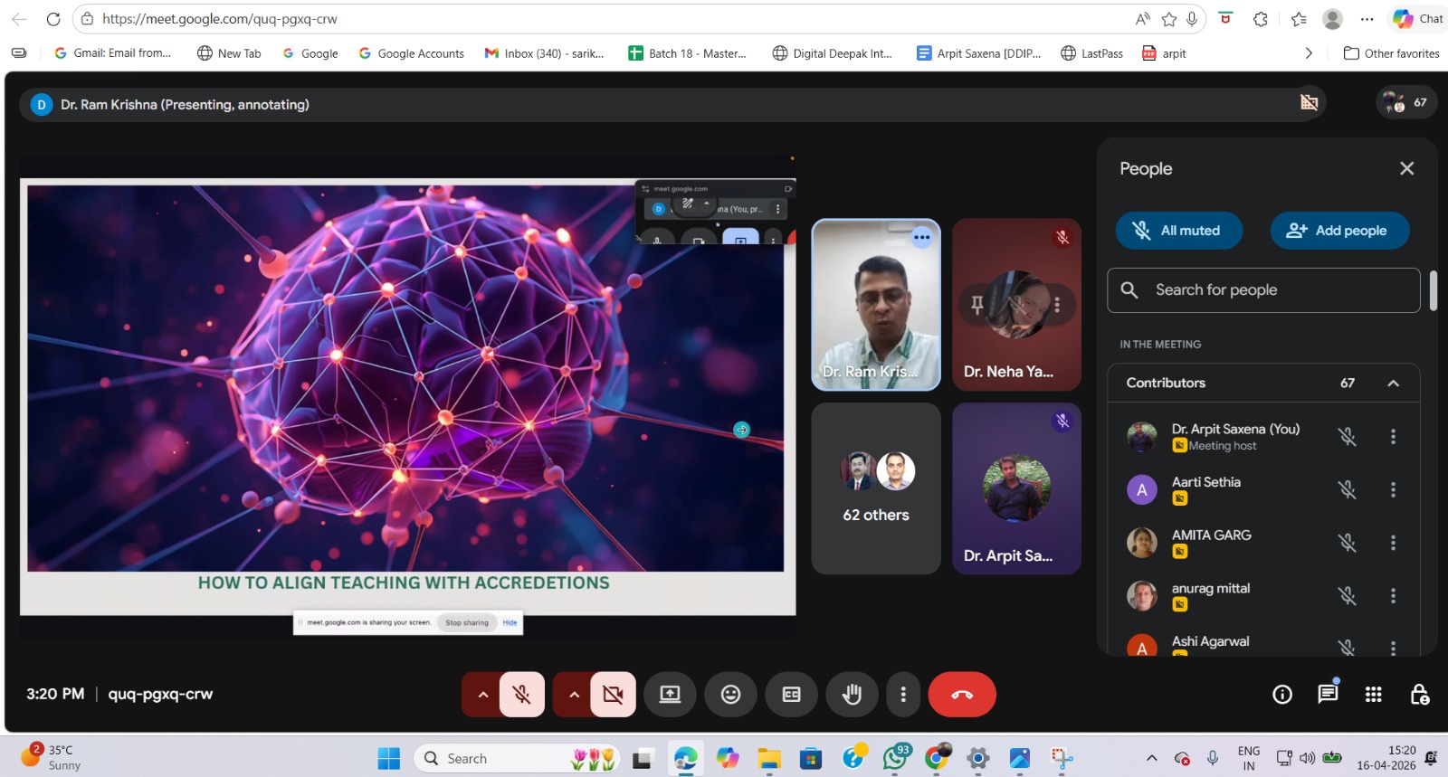Click the Add people button
Screen dimensions: 1448x777
coord(1339,231)
